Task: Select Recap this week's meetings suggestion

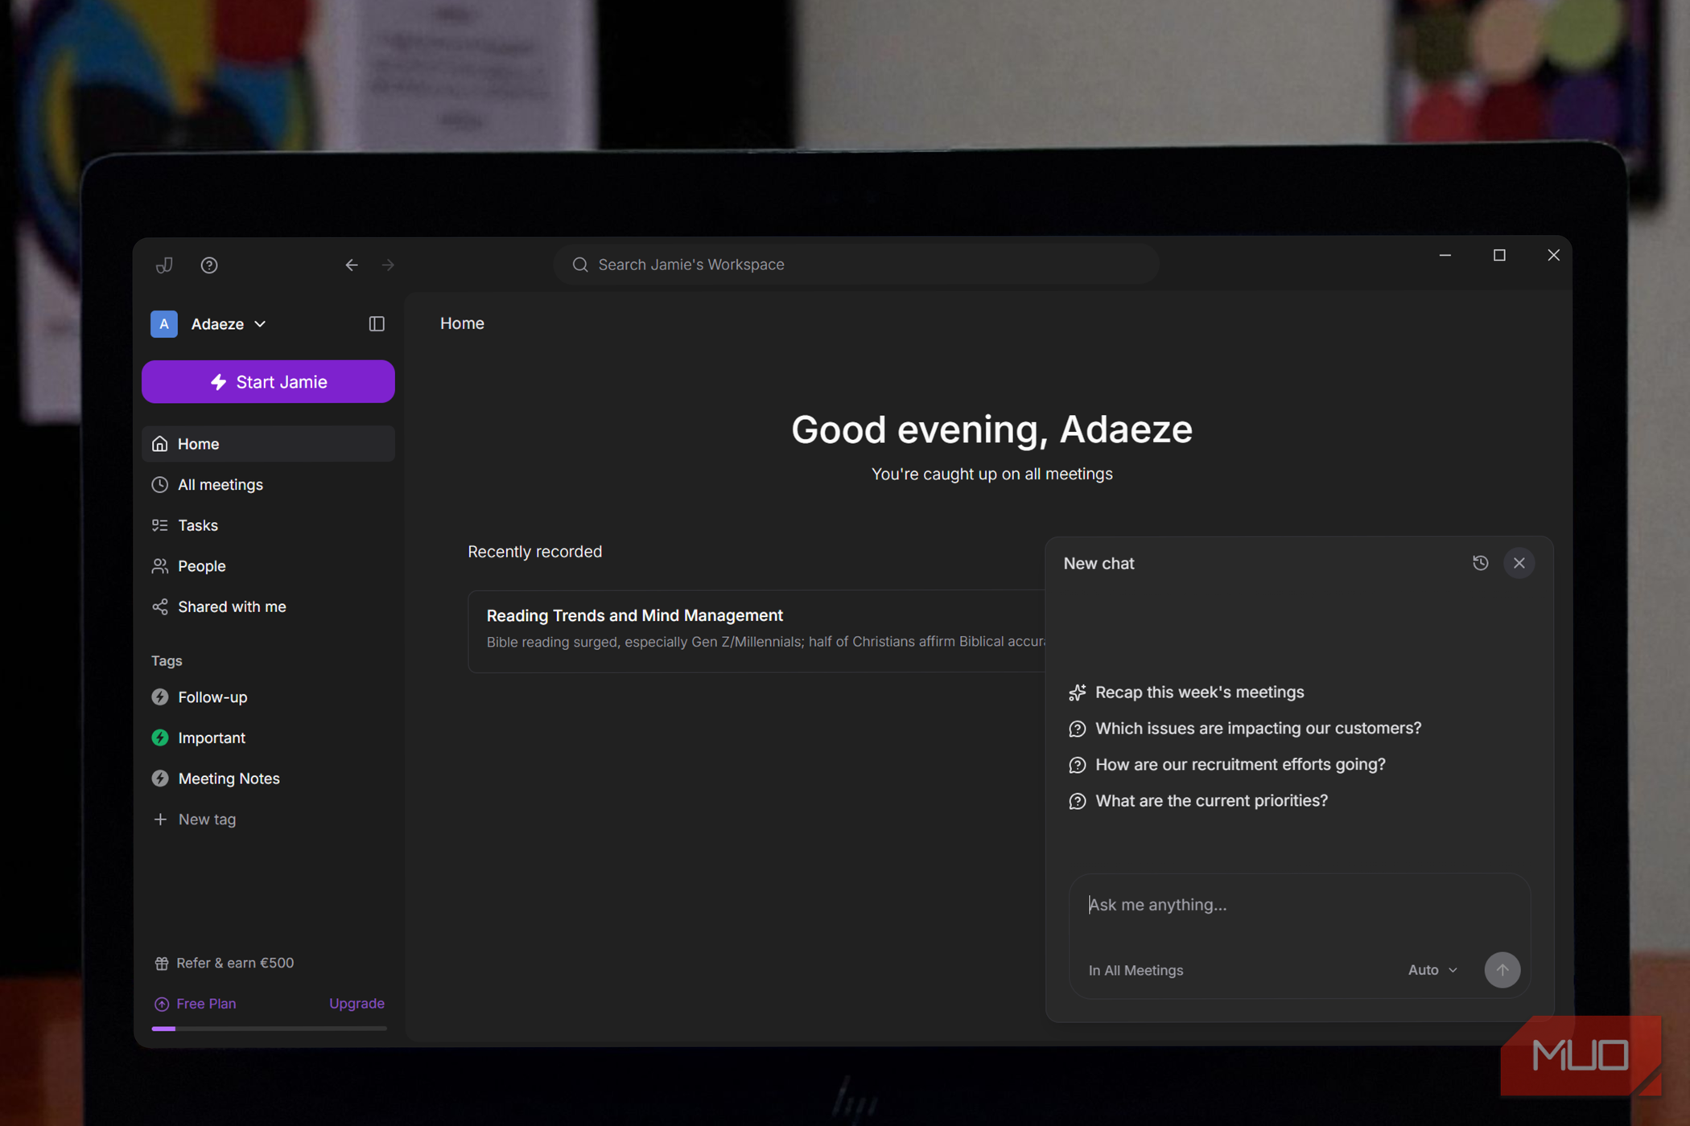Action: coord(1199,692)
